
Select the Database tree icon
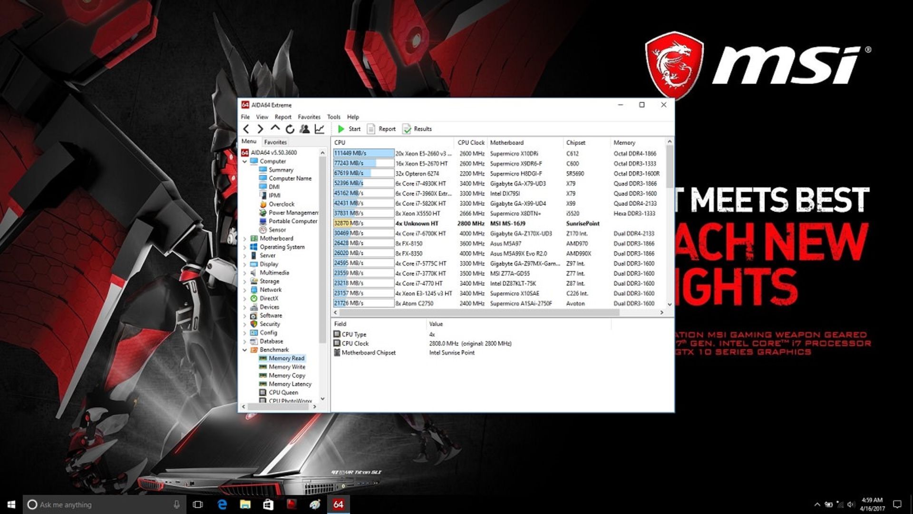254,341
